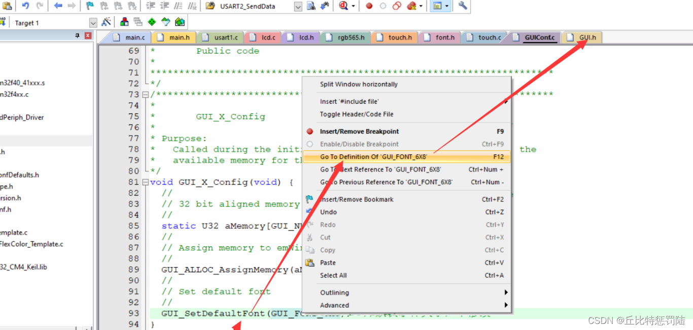This screenshot has height=330, width=693.
Task: Navigate forwards with right arrow icon
Action: click(72, 6)
